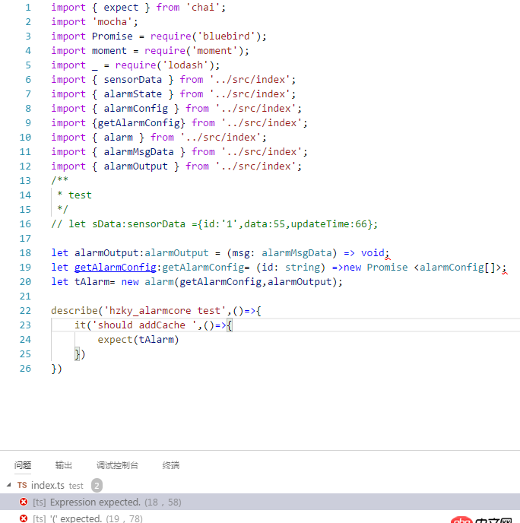Click the commented sData line 16

214,223
